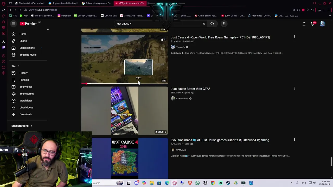The width and height of the screenshot is (333, 187).
Task: Reload the page
Action: click(20, 10)
